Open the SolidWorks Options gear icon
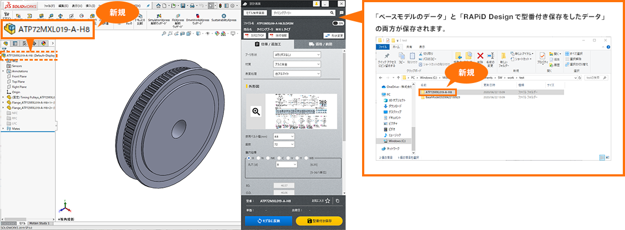This screenshot has width=625, height=230. [x=233, y=6]
